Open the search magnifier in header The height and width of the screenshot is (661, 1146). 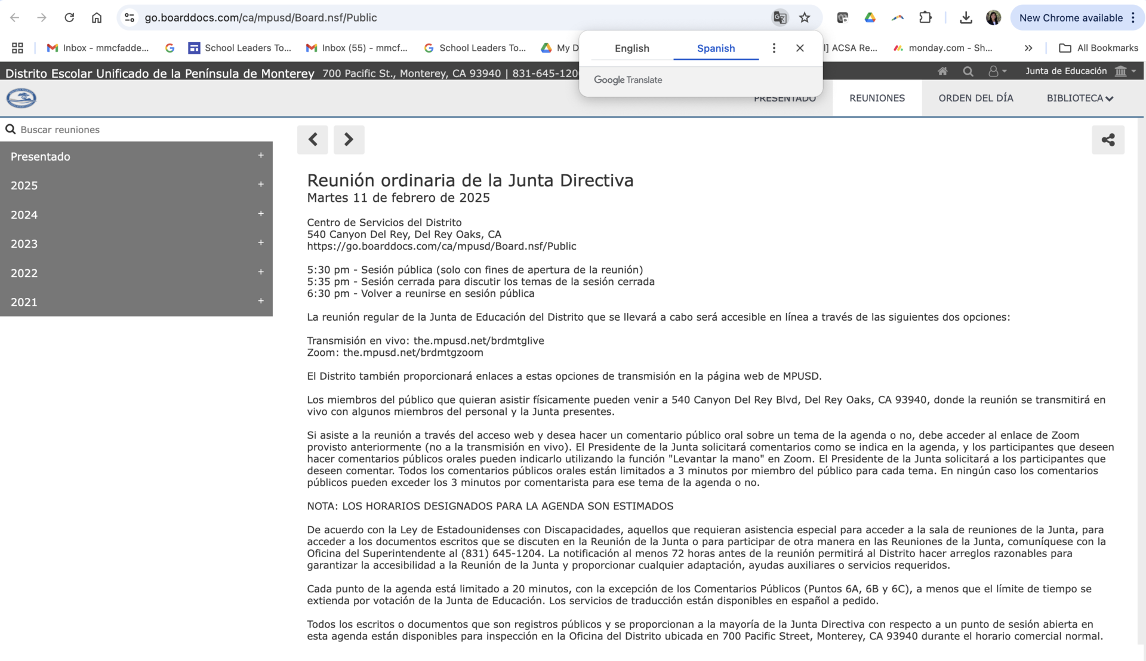[x=968, y=71]
